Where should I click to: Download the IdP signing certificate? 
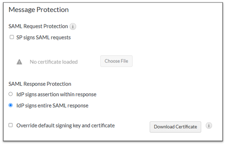point(175,127)
